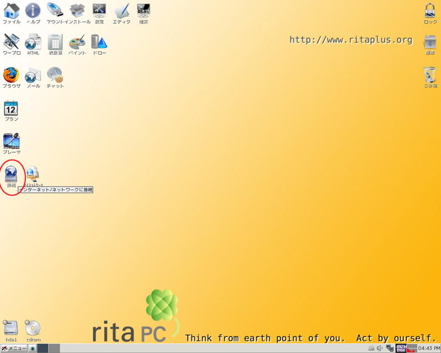Open the ファイル home folder icon
Viewport: 441px width, 353px height.
coord(11,11)
